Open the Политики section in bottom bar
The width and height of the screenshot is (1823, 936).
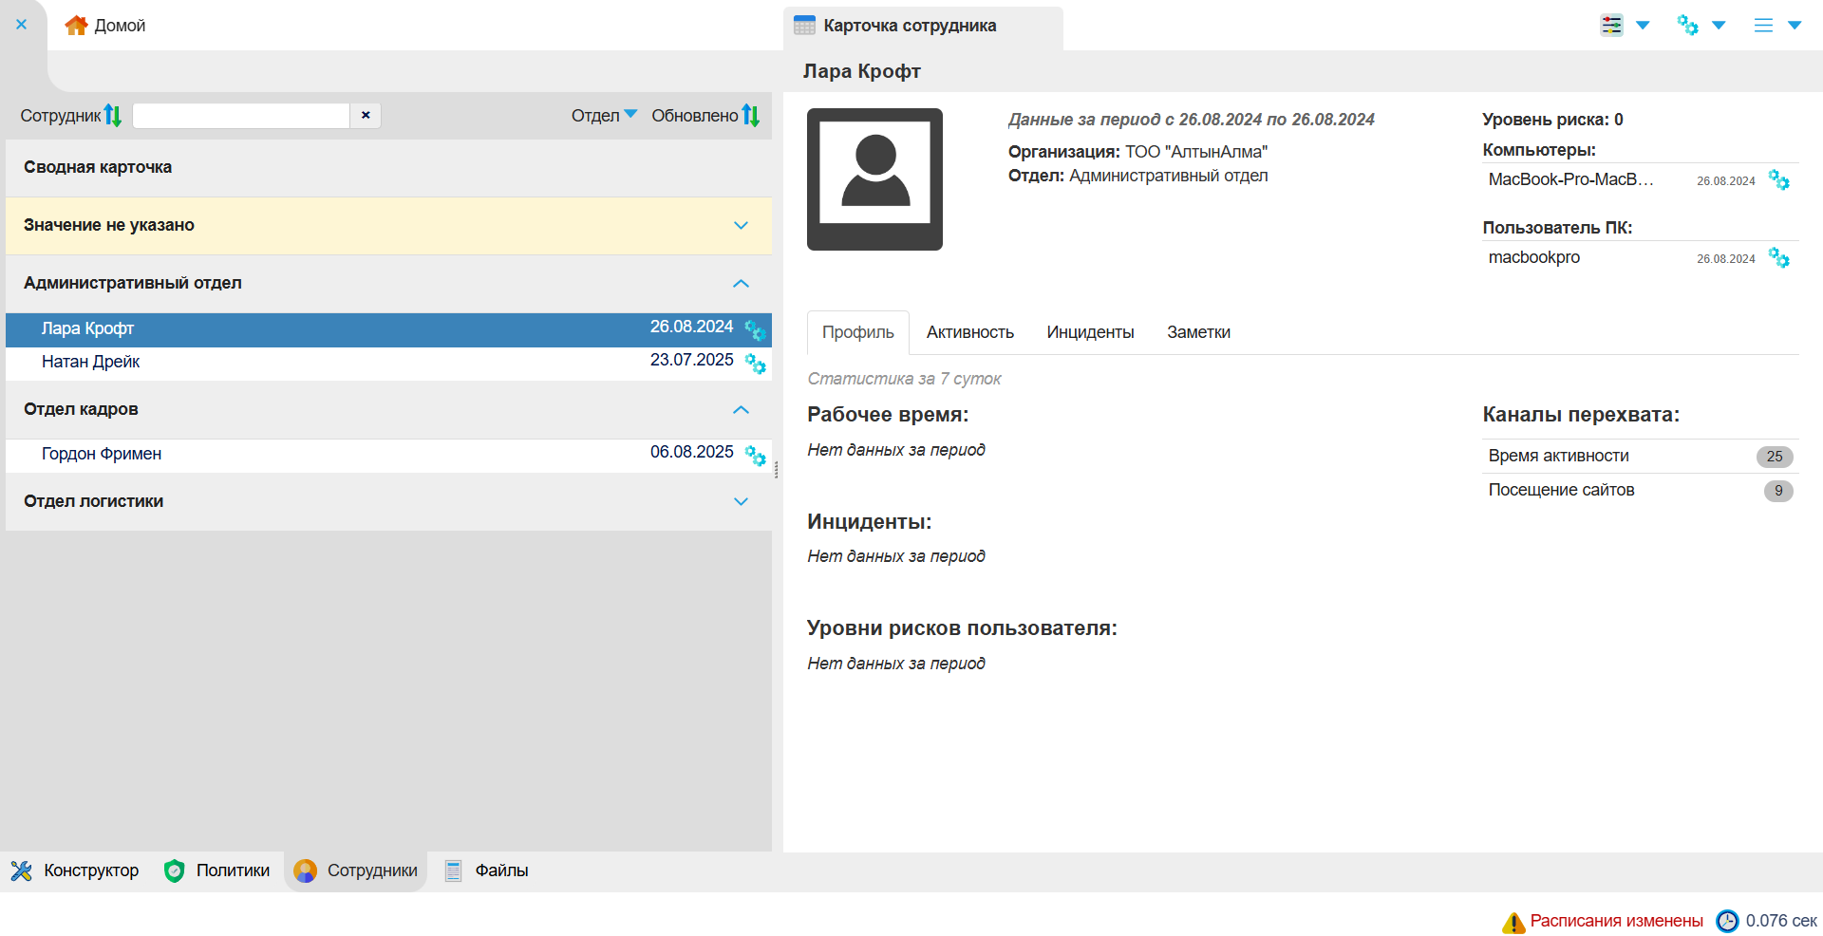click(x=217, y=870)
